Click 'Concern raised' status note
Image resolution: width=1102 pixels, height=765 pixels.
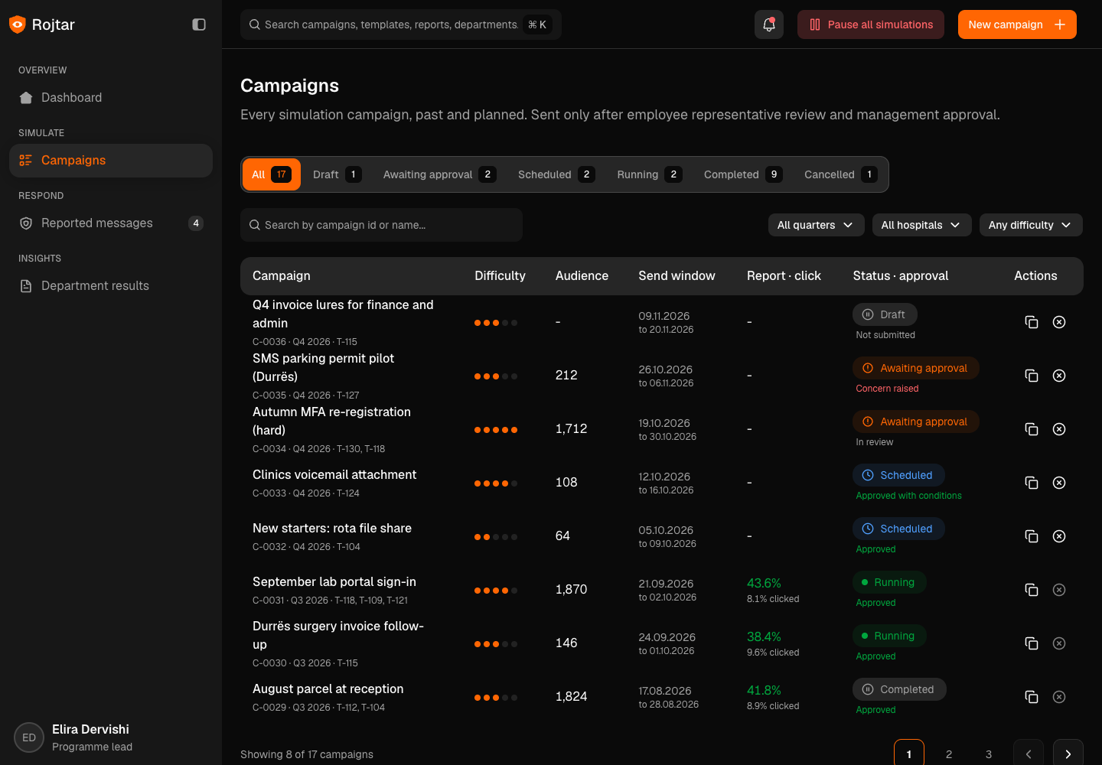click(x=887, y=389)
